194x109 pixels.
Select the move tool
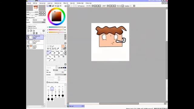tap(48, 49)
